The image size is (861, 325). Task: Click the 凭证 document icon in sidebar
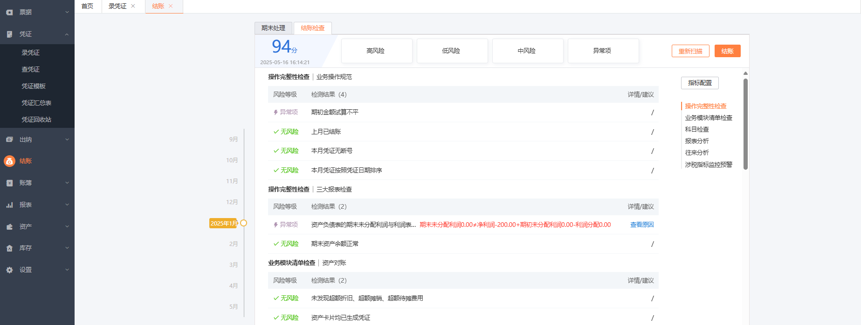9,34
